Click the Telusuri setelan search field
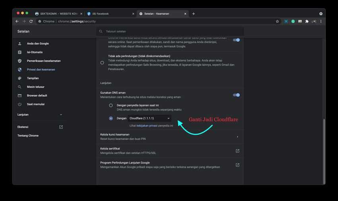The width and height of the screenshot is (338, 201). 171,31
